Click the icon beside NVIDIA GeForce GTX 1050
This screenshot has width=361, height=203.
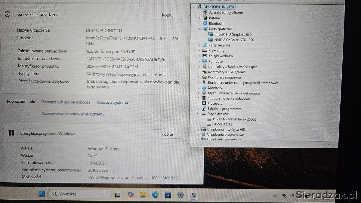coord(211,40)
